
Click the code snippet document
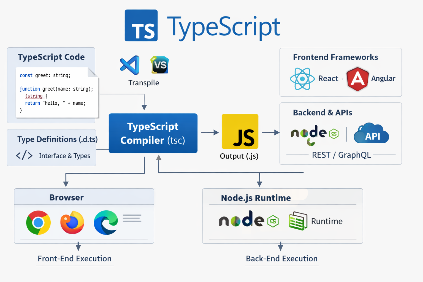click(x=57, y=92)
